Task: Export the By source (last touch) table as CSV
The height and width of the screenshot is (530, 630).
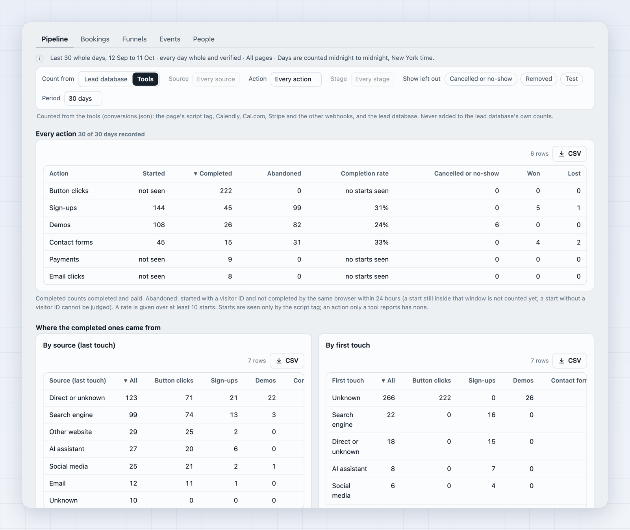Action: coord(287,361)
